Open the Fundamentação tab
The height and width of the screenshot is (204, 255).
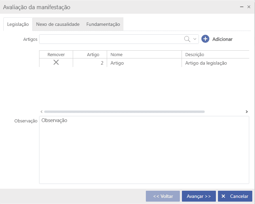[x=103, y=24]
